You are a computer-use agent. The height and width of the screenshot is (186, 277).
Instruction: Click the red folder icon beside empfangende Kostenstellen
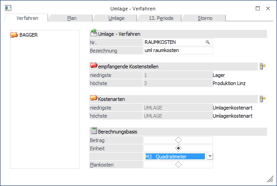[x=94, y=66]
